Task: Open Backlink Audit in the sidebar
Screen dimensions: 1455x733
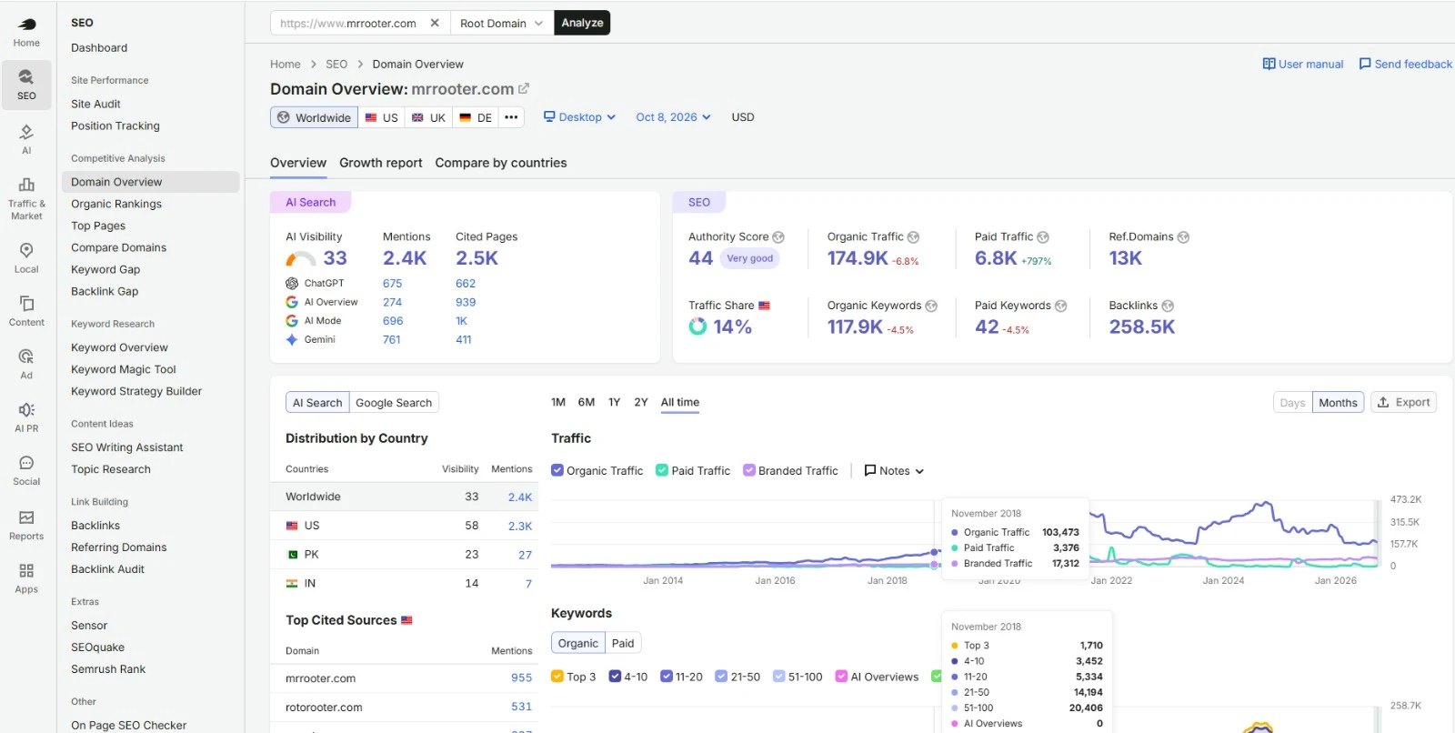Action: coord(108,569)
